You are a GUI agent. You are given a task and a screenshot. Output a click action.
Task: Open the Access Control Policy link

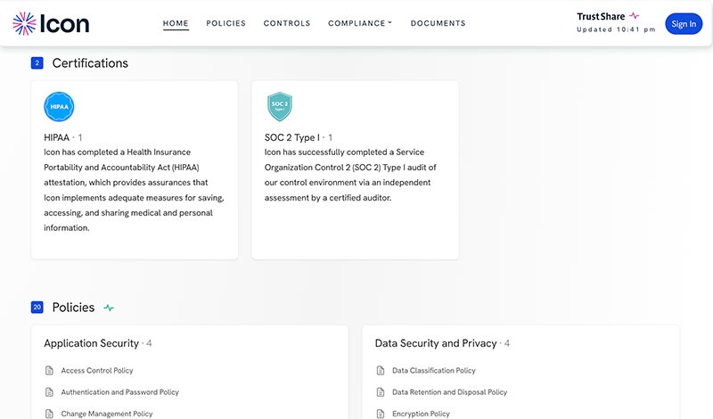point(97,370)
